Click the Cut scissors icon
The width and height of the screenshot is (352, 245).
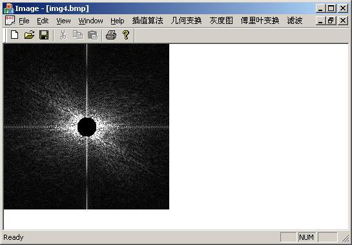coord(63,35)
